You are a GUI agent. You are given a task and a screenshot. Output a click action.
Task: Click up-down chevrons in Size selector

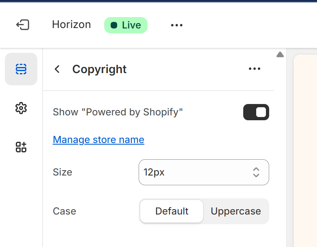click(256, 172)
